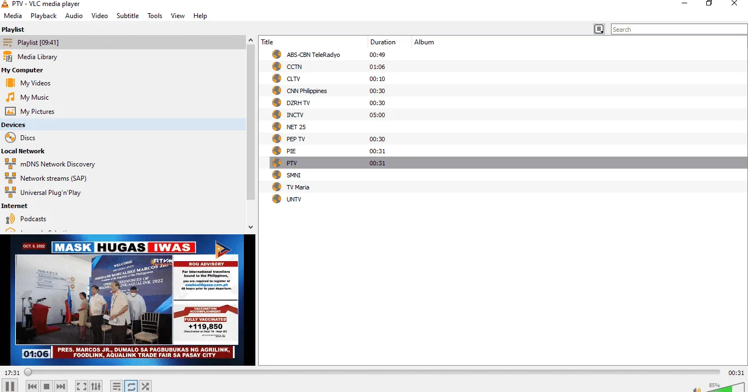Open the Subtitle menu

coord(128,16)
